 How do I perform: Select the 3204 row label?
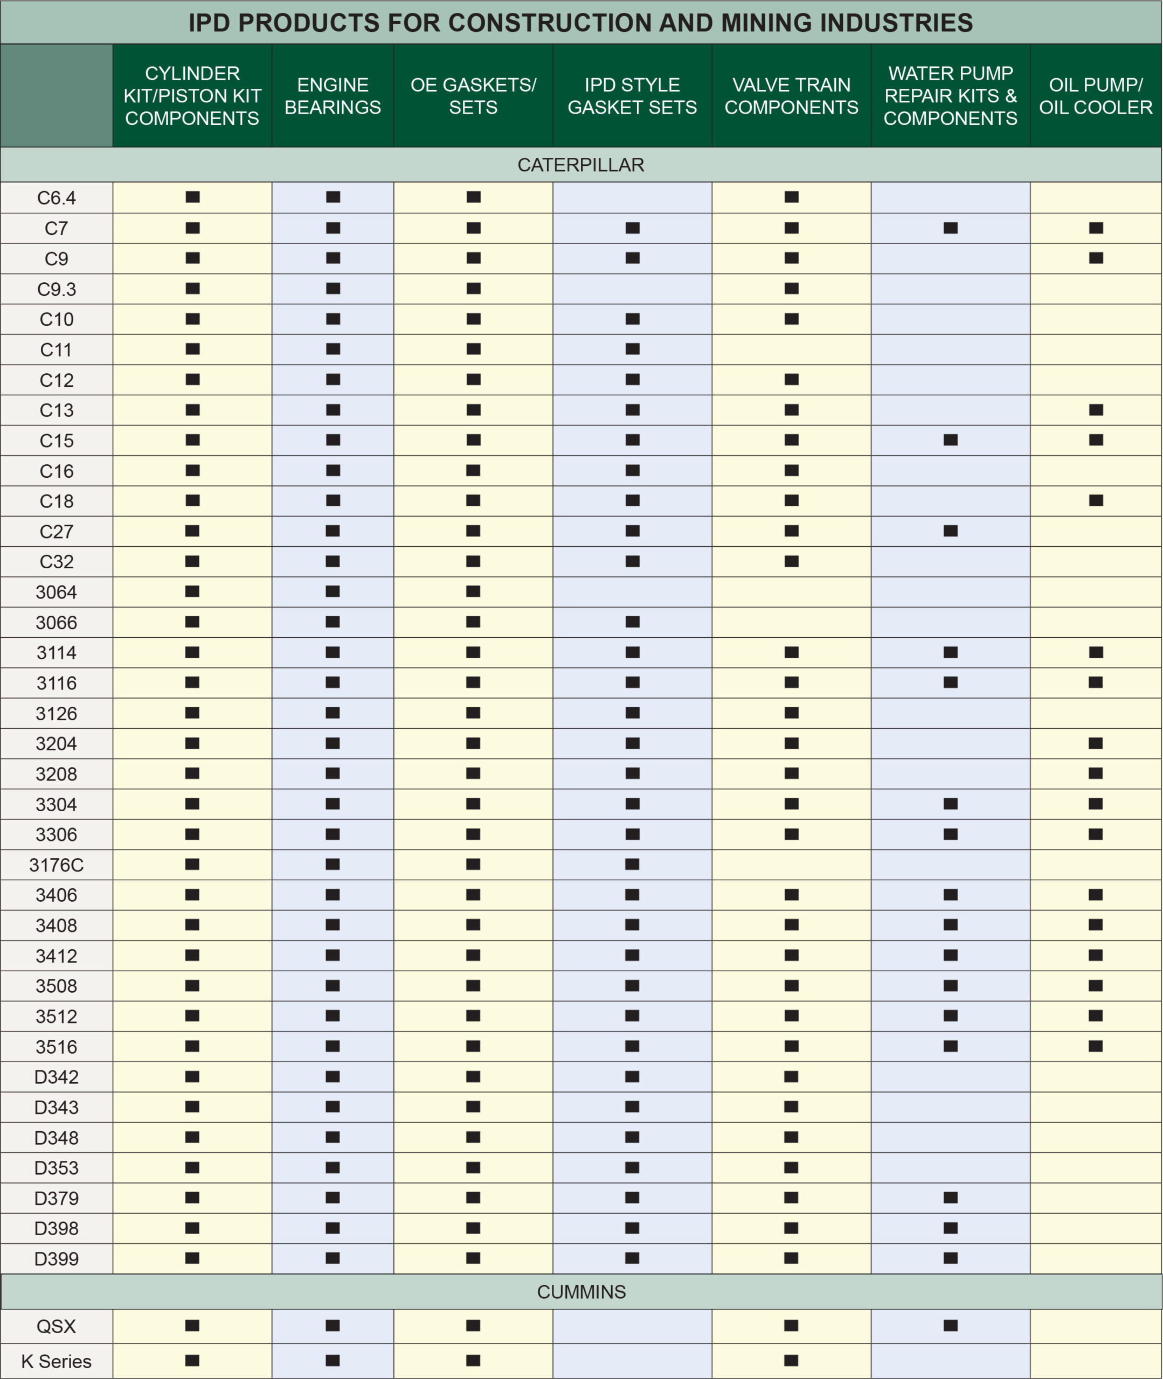coord(57,743)
